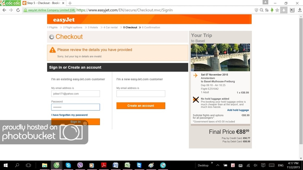303x170 pixels.
Task: Open taskbar search magnifier
Action: [x=17, y=165]
